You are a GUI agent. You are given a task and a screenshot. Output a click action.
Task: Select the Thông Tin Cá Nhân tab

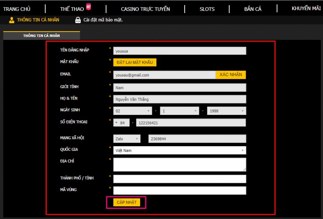[41, 36]
